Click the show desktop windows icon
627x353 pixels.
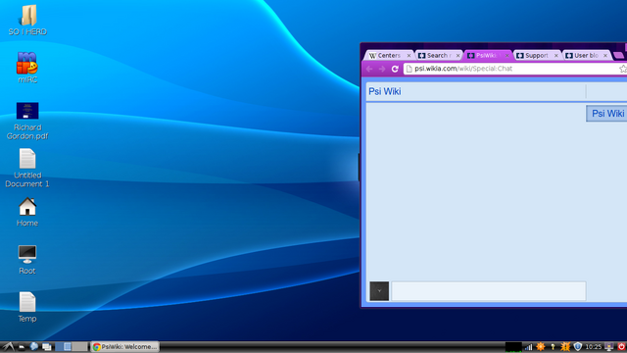point(47,347)
